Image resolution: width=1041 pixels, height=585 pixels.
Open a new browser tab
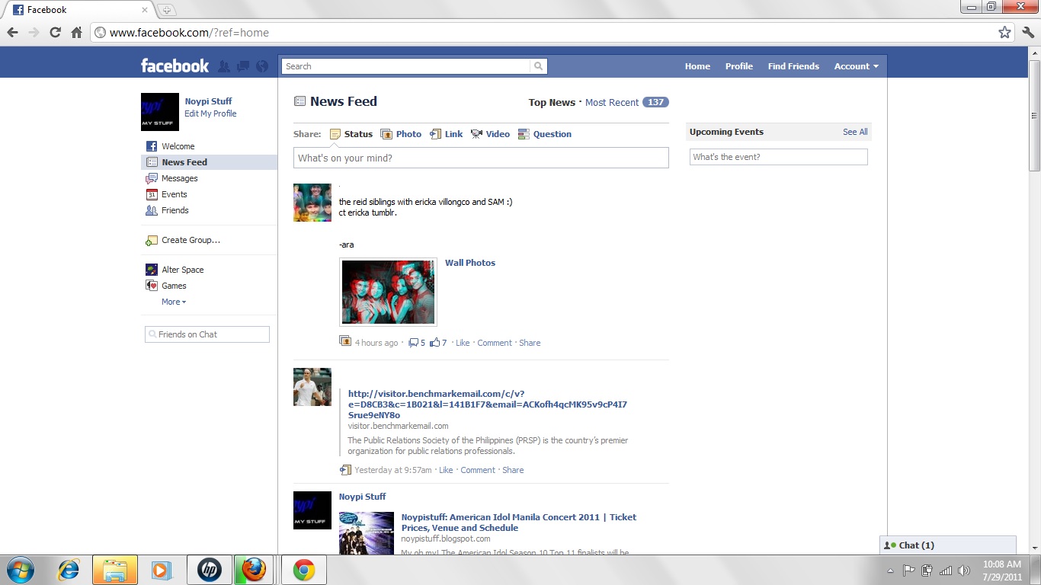pyautogui.click(x=166, y=10)
